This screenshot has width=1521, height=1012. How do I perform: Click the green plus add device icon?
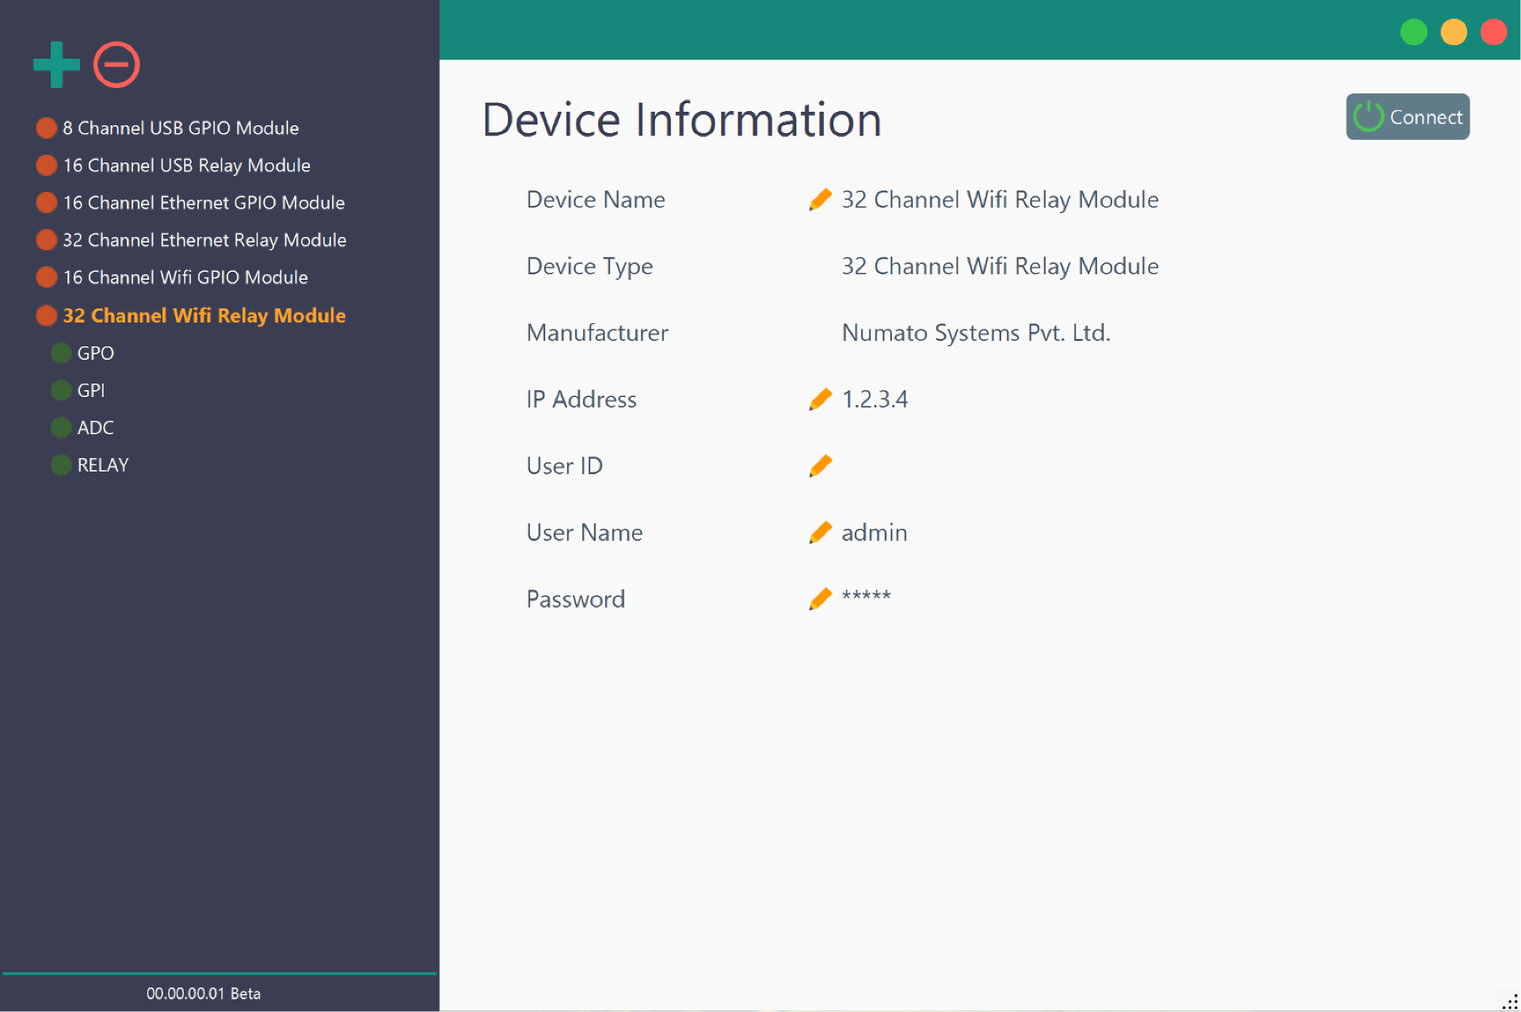coord(56,65)
